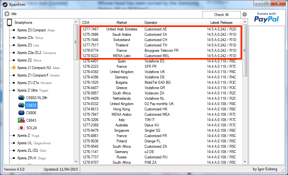Select the Customized HK Hong Kong row

pyautogui.click(x=161, y=109)
